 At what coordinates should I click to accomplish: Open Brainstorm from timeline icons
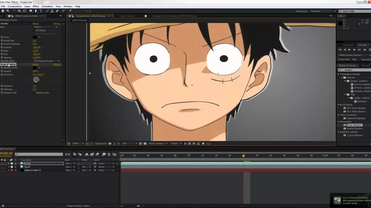tap(104, 155)
